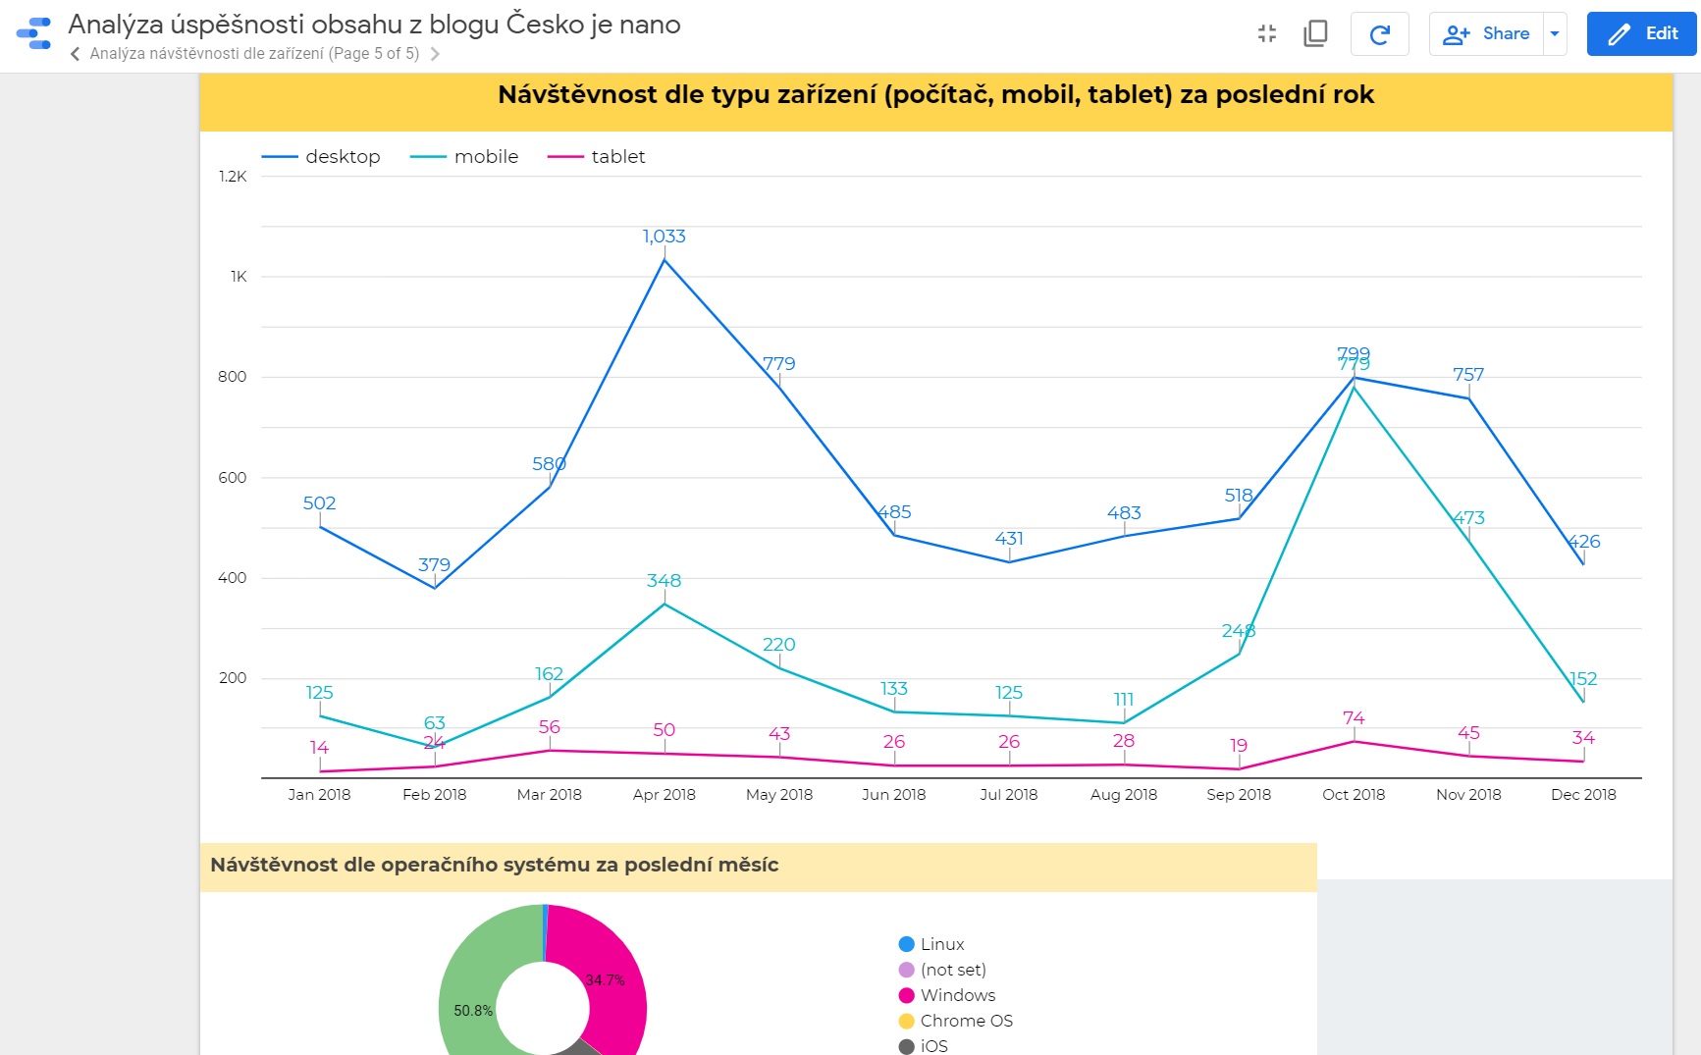Click the Data Studio logo icon
1701x1055 pixels.
tap(34, 33)
